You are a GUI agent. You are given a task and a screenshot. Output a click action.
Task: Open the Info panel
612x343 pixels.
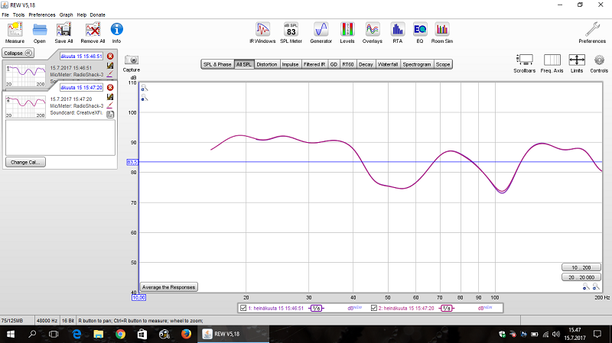pos(117,32)
